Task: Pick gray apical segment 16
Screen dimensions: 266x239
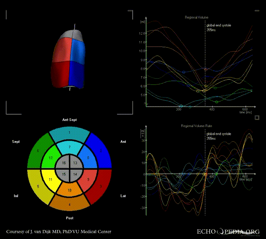Action: [x=63, y=163]
